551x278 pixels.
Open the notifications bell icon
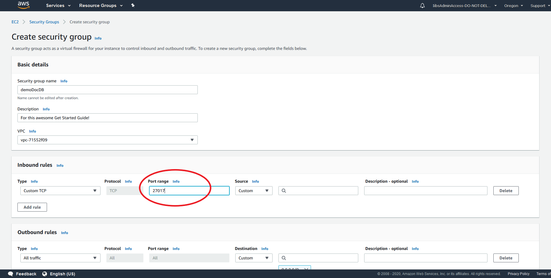point(422,5)
